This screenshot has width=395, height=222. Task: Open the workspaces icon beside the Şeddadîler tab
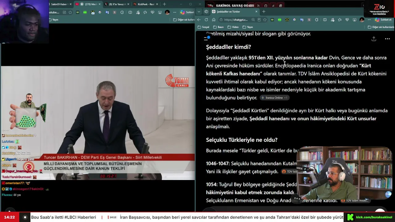(206, 12)
